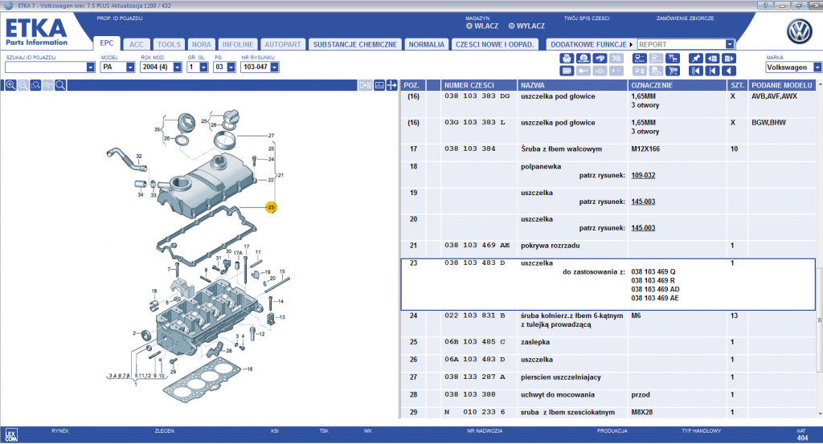823x444 pixels.
Task: Click the Volkswagen logo
Action: (799, 31)
